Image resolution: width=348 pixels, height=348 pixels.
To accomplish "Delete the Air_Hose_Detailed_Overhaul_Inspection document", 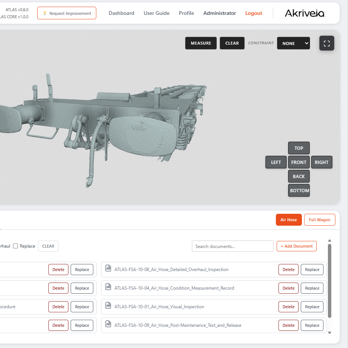I will click(x=289, y=270).
